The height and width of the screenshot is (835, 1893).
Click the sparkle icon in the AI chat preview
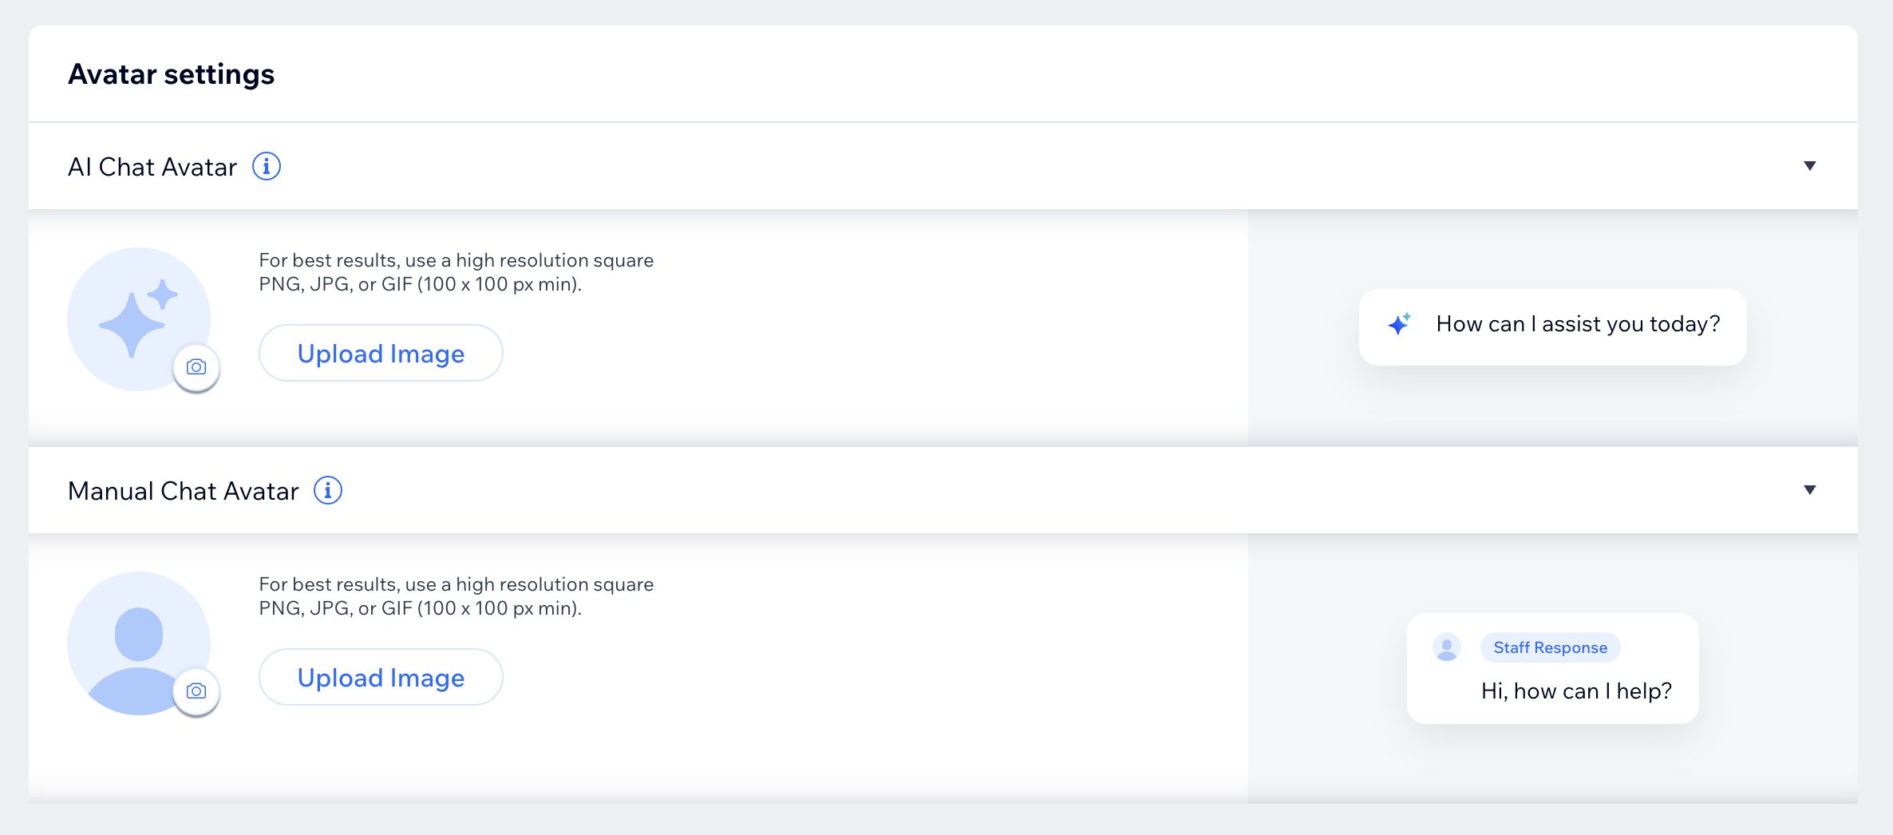(x=1397, y=325)
